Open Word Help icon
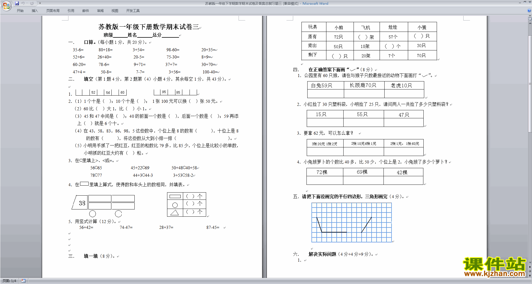The width and height of the screenshot is (532, 284). tap(529, 11)
